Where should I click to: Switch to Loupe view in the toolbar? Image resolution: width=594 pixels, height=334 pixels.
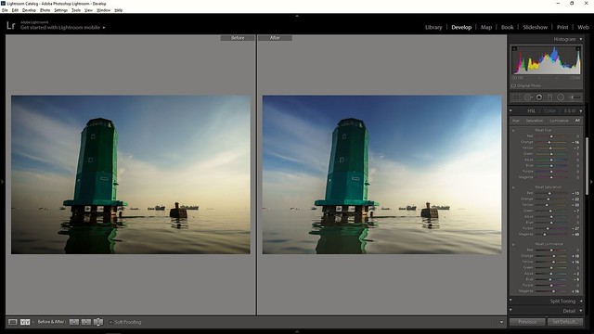point(12,322)
